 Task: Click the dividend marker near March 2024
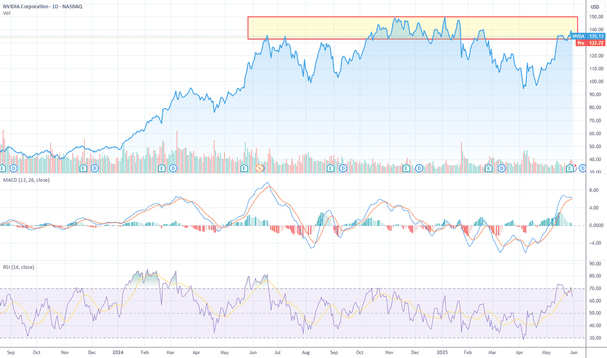tap(173, 169)
